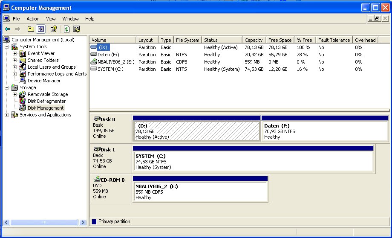Click the Storage node icon
Image resolution: width=392 pixels, height=238 pixels.
[x=14, y=87]
